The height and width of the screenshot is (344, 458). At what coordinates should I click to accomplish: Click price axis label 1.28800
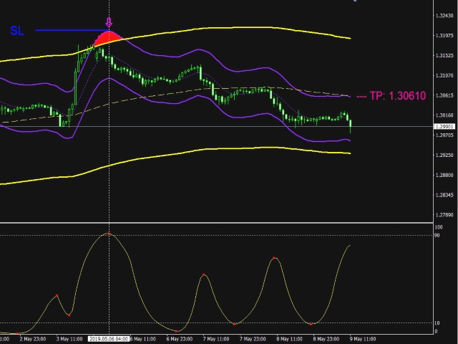[444, 175]
